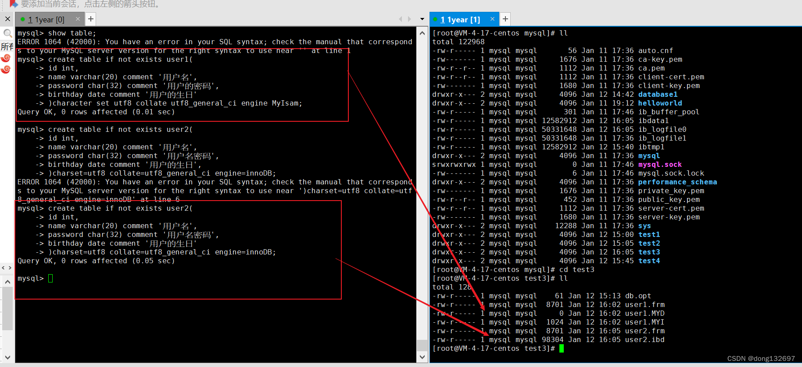Viewport: 802px width, 367px height.
Task: Click the shell prompt cursor in test3
Action: click(562, 349)
